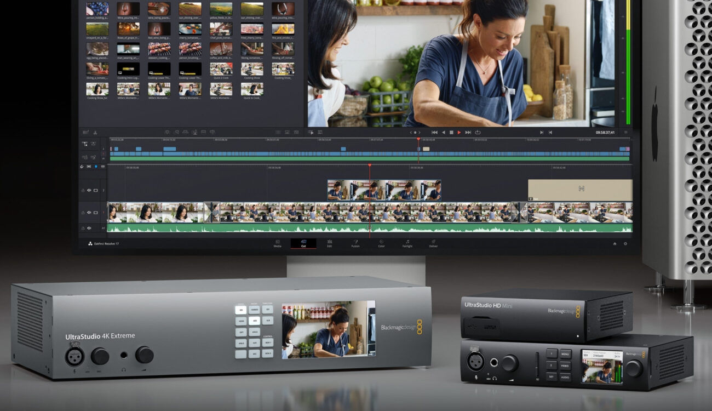Click the lower timeline red playhead
Image resolution: width=712 pixels, height=411 pixels.
[369, 165]
